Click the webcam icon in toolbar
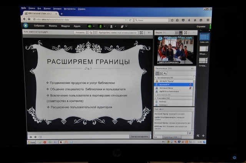Viewport: 246px width, 163px height. tap(112, 26)
